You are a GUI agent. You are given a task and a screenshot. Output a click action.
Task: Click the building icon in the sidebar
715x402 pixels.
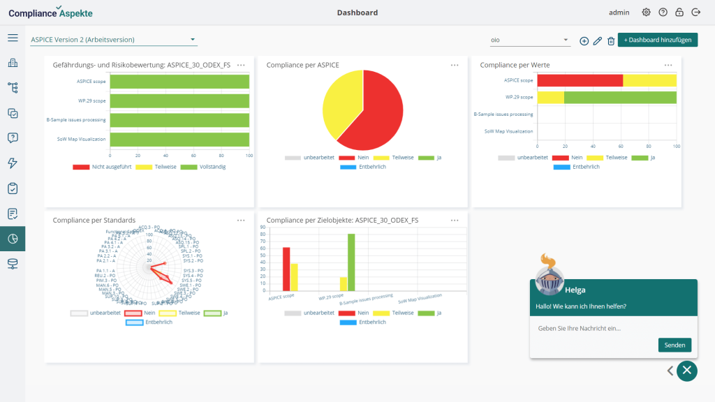coord(13,64)
